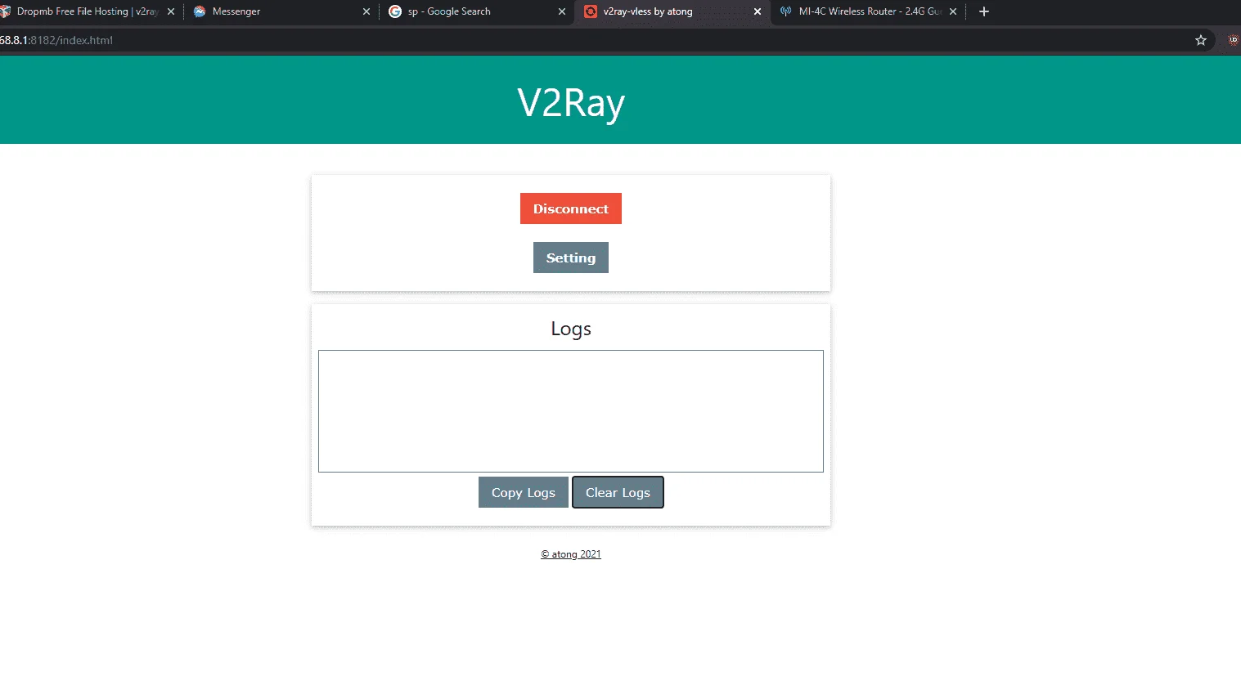Screen dimensions: 1241x699
Task: Click the V2Ray page title
Action: click(571, 103)
